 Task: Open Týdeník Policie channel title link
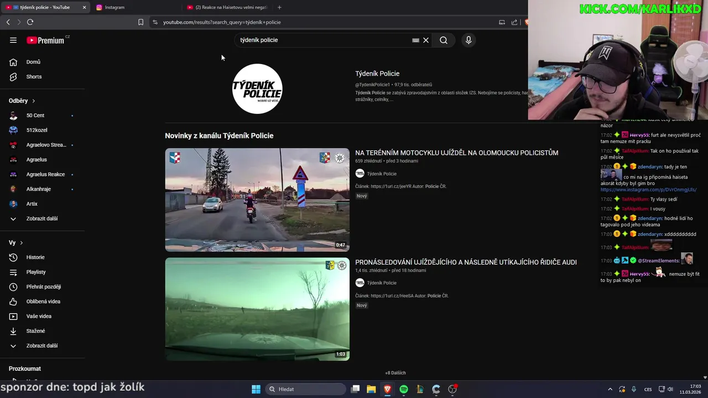coord(377,74)
